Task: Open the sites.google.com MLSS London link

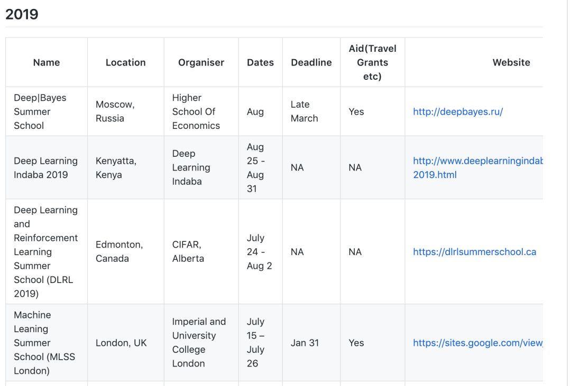Action: (x=477, y=343)
